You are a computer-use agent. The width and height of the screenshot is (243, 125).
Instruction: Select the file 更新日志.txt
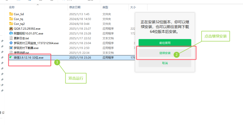21,38
